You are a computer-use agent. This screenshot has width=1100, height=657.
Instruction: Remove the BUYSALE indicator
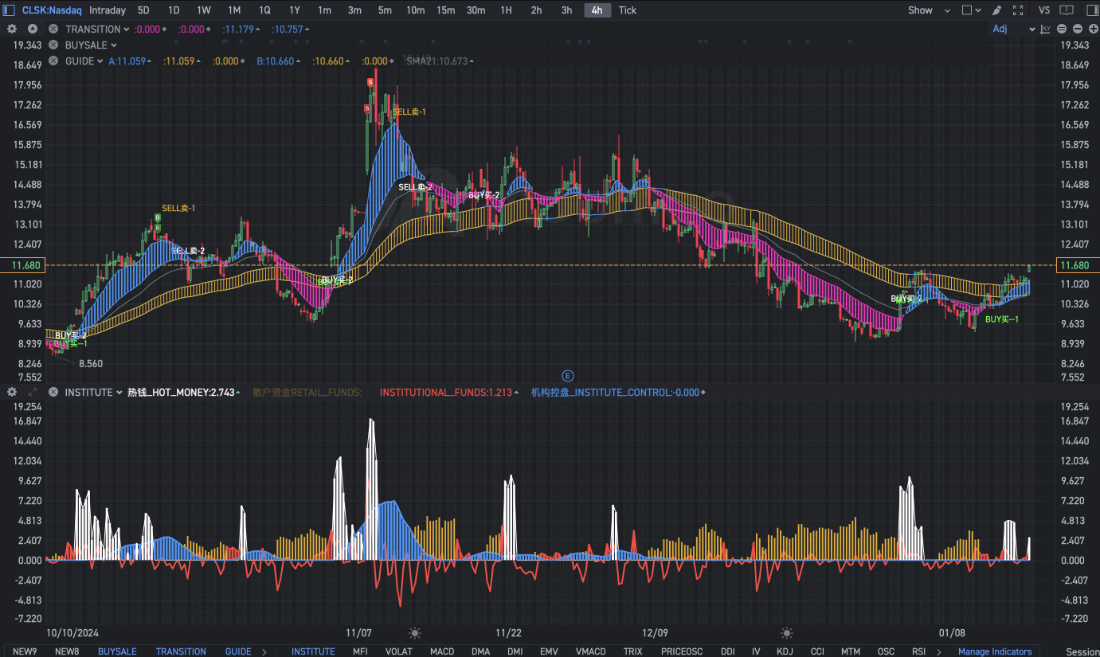[53, 45]
